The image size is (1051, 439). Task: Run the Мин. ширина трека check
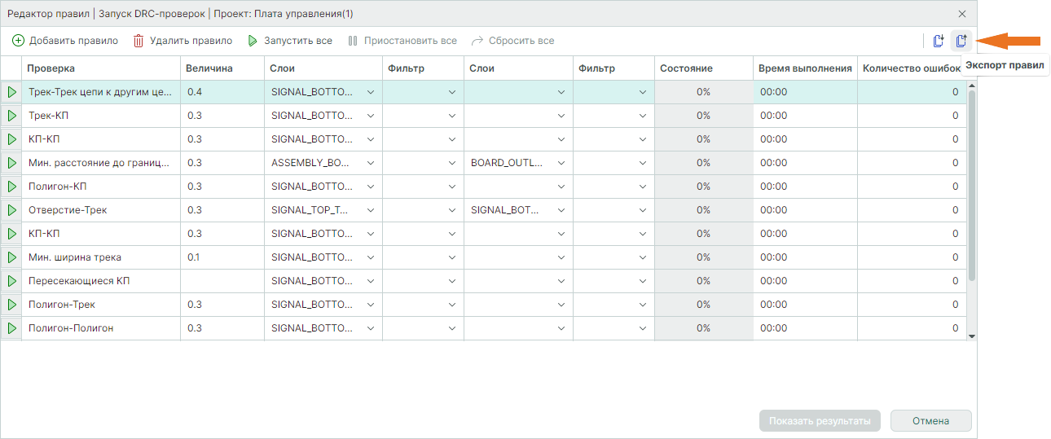click(11, 257)
